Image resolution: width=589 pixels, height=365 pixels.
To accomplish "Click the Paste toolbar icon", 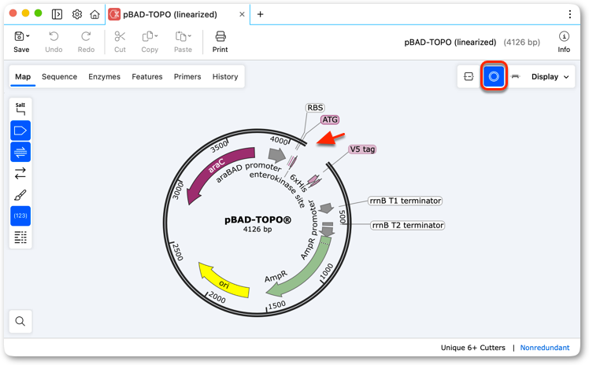I will tap(180, 36).
